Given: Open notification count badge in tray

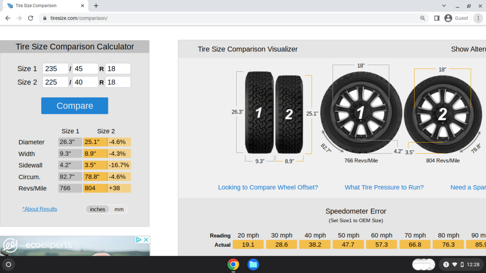Looking at the screenshot, I should (446, 265).
